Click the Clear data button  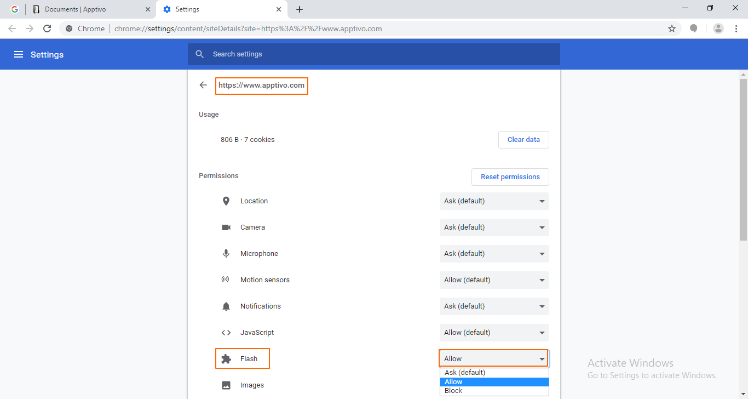[x=523, y=140]
